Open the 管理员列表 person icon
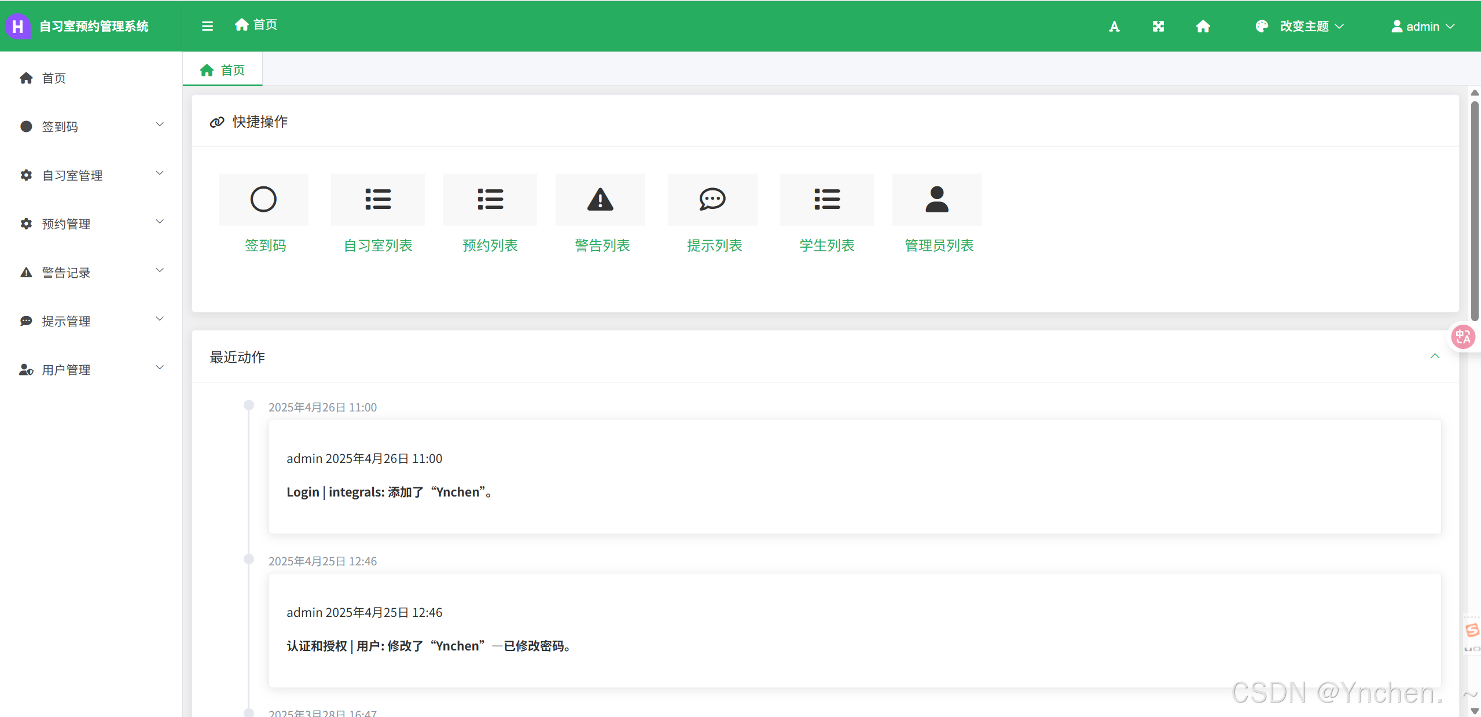Viewport: 1481px width, 717px height. [x=937, y=199]
